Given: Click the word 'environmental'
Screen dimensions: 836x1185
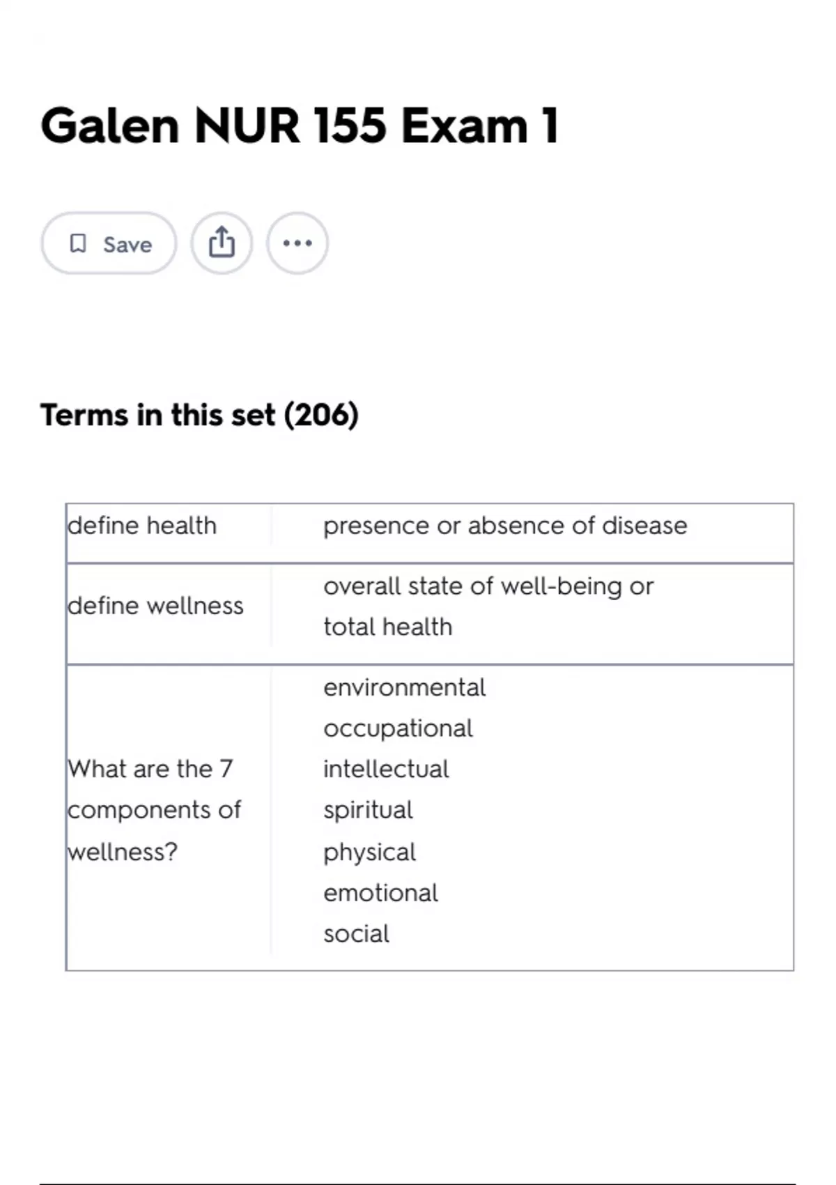Looking at the screenshot, I should 404,687.
